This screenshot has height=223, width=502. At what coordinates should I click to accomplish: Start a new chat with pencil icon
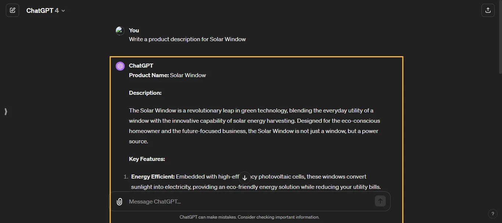click(12, 10)
